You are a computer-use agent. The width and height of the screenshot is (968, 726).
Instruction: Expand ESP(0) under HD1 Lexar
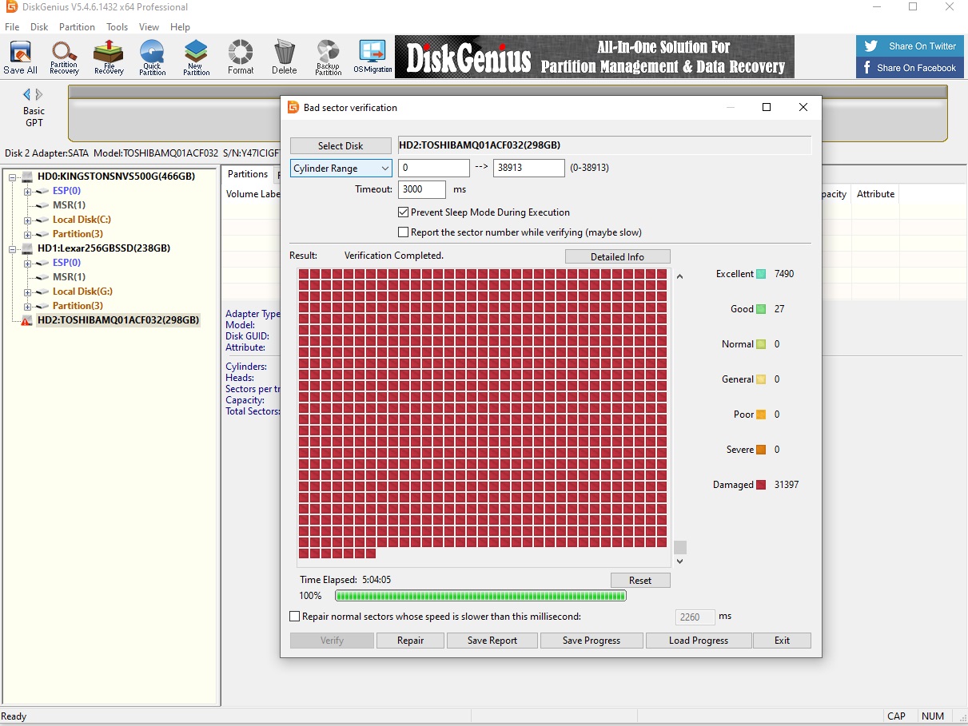[27, 264]
